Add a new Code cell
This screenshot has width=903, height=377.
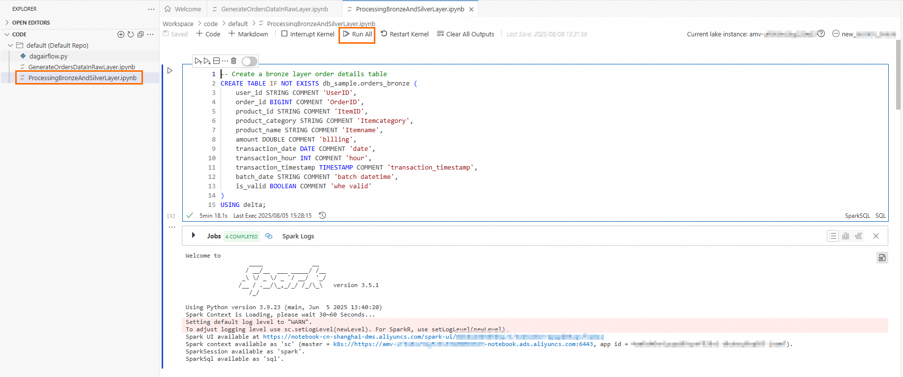[208, 34]
